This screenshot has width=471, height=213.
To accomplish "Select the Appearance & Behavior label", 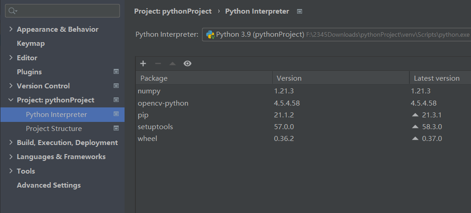I will click(58, 29).
